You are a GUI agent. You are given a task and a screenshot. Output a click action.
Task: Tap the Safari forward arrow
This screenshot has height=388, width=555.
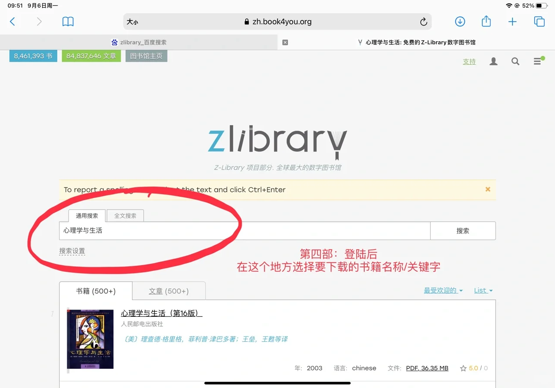[39, 22]
